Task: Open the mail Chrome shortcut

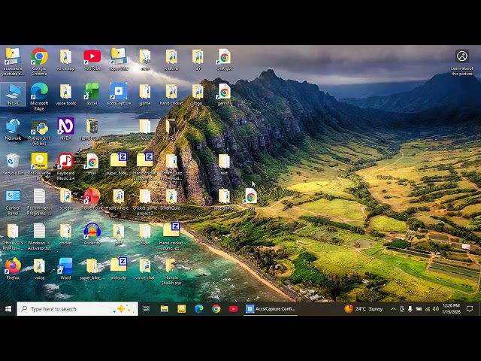Action: [92, 164]
